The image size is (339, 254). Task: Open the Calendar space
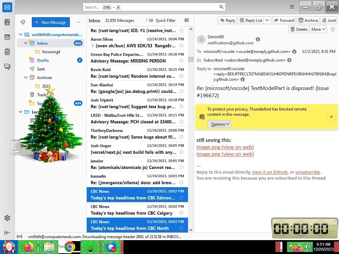click(7, 37)
